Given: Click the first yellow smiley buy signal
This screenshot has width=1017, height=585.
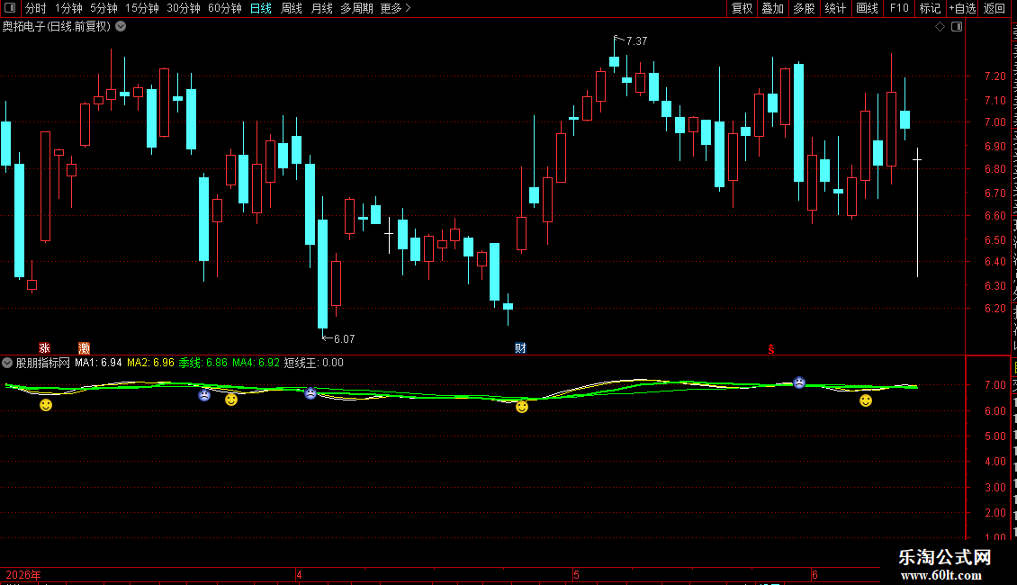Looking at the screenshot, I should [46, 405].
